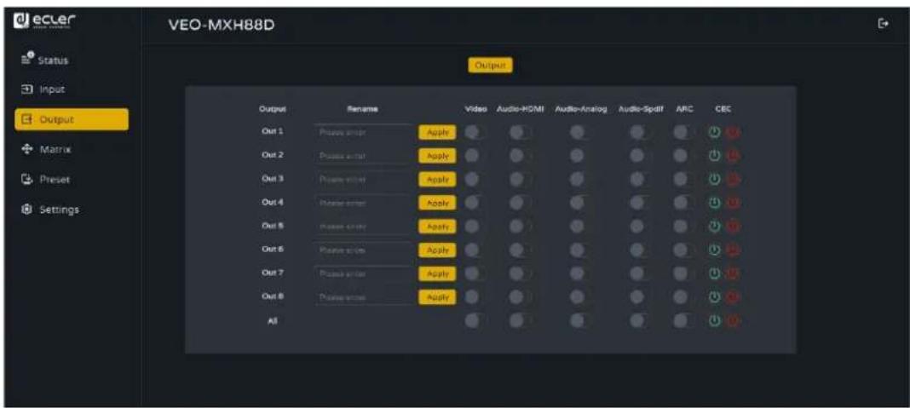Toggle Video for Out 2
Viewport: 910px width, 408px height.
tap(475, 156)
